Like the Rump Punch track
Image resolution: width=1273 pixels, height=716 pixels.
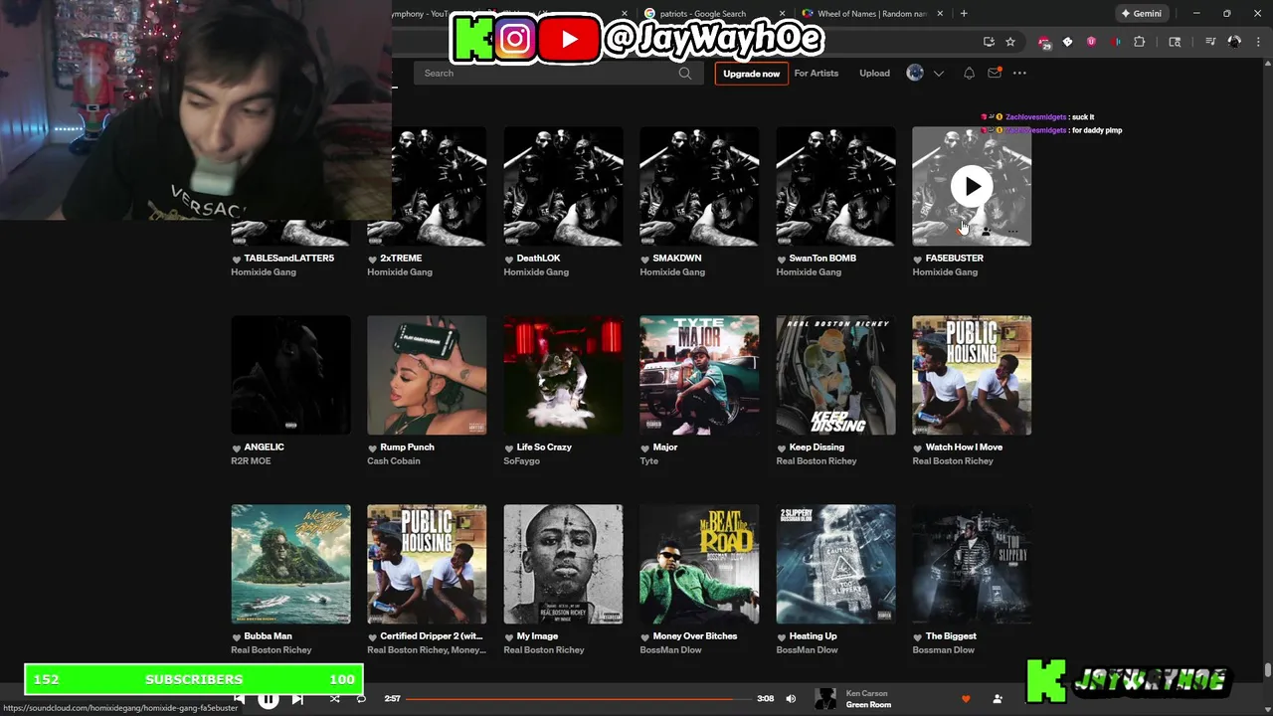click(373, 447)
